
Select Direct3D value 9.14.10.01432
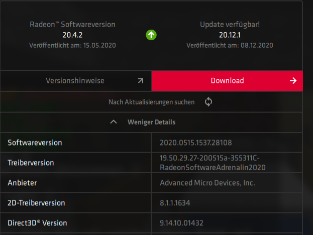(x=181, y=223)
